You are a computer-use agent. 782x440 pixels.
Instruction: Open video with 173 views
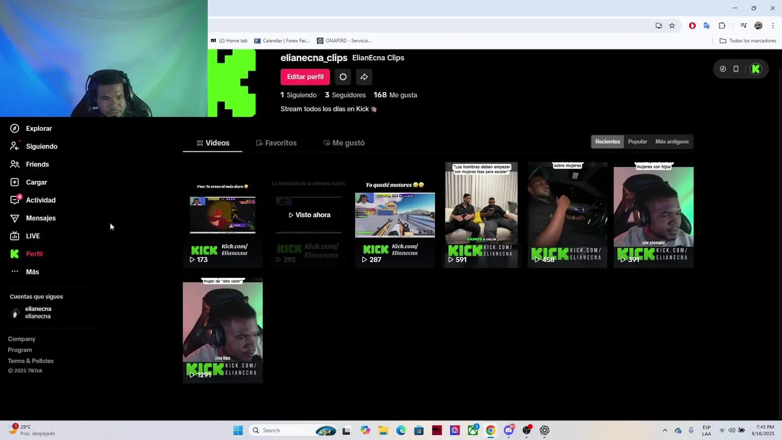222,215
